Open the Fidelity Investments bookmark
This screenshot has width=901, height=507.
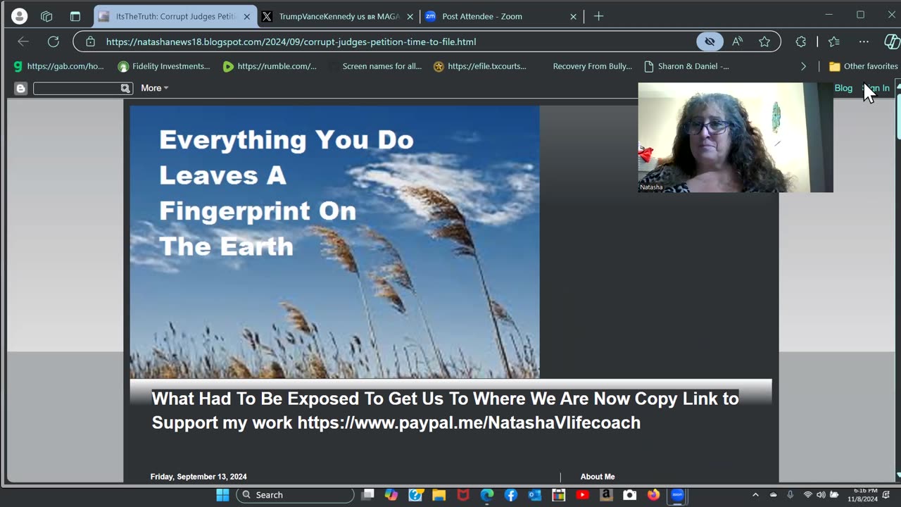[164, 66]
